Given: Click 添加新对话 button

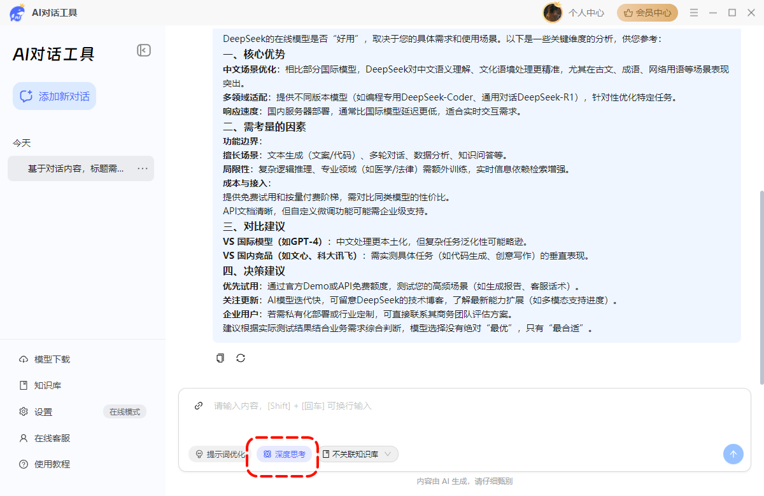Looking at the screenshot, I should (x=54, y=96).
